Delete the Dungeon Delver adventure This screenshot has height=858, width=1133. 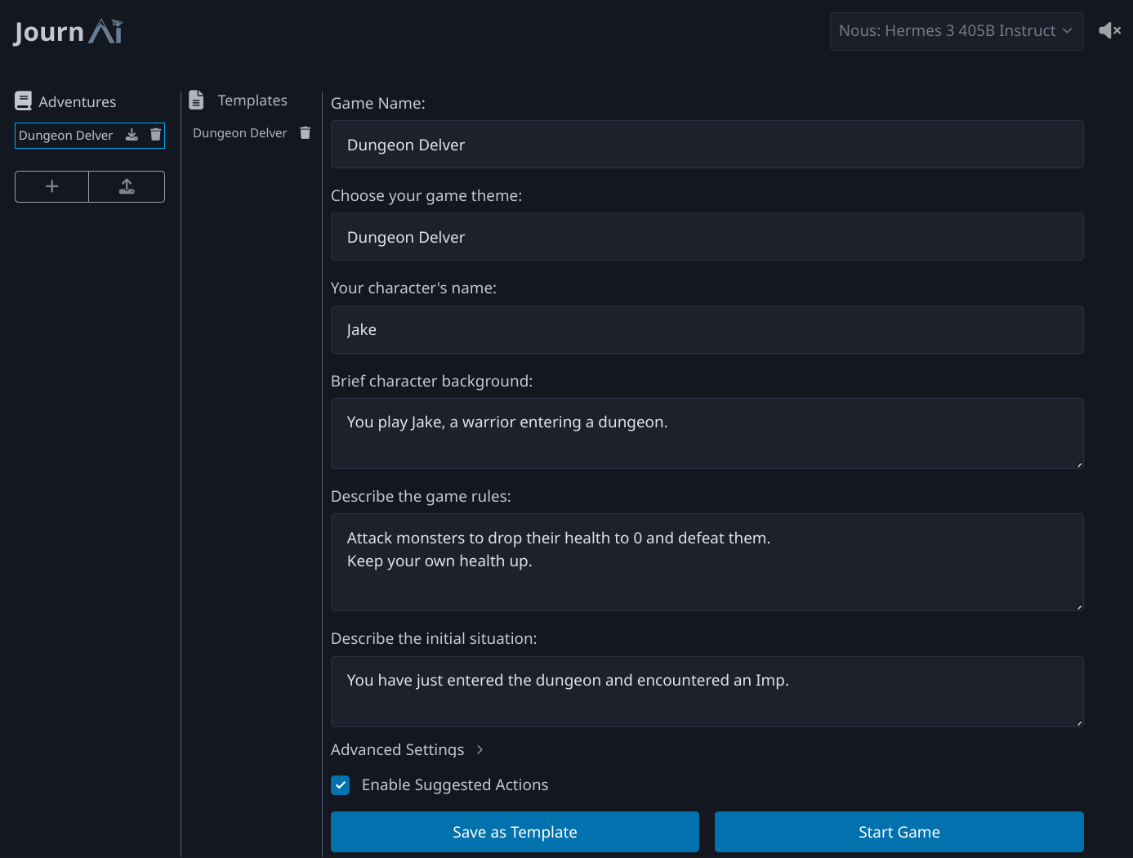(x=155, y=135)
